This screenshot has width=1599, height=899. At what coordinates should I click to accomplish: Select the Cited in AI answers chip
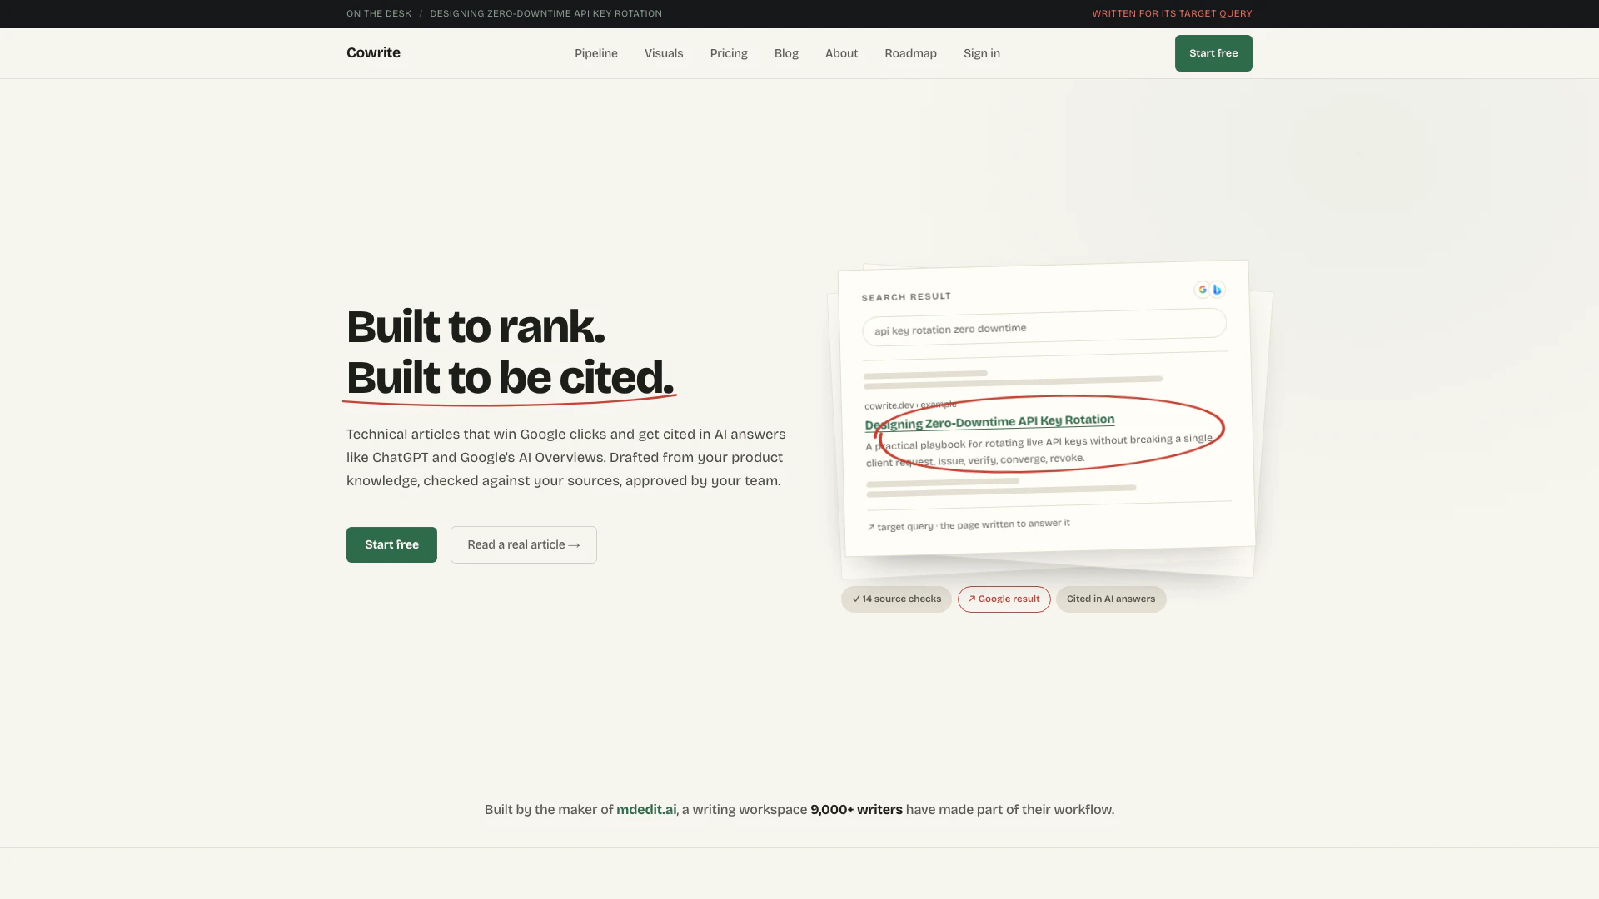pyautogui.click(x=1111, y=599)
